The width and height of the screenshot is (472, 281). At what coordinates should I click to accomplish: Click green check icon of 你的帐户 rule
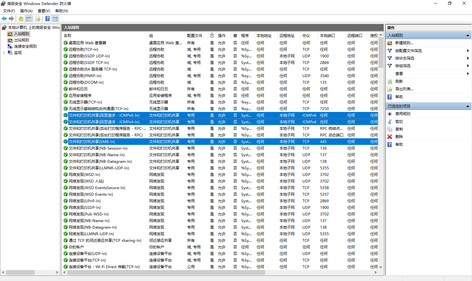pyautogui.click(x=66, y=247)
